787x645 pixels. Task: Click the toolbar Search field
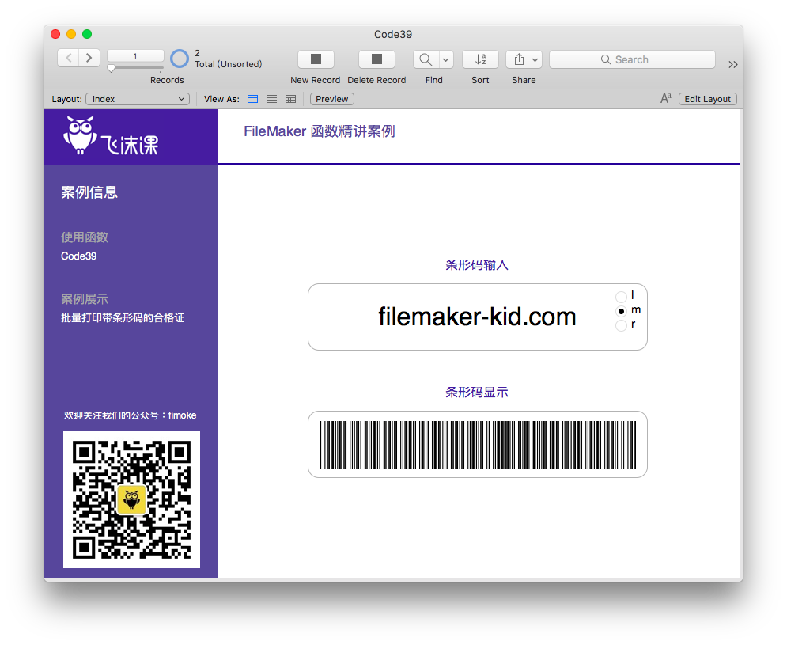632,59
